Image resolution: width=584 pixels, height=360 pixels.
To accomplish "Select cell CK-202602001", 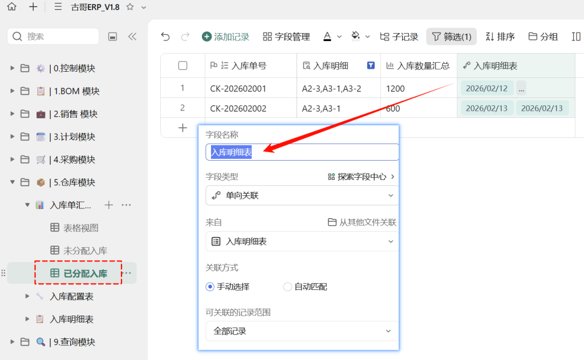I will [x=251, y=88].
